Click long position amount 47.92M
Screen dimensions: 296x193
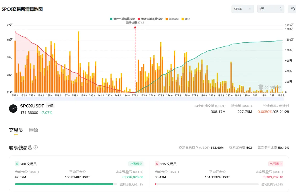[x=20, y=177]
